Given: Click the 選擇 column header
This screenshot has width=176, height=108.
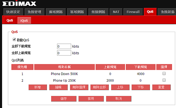Looking at the screenshot, I should point(164,67).
